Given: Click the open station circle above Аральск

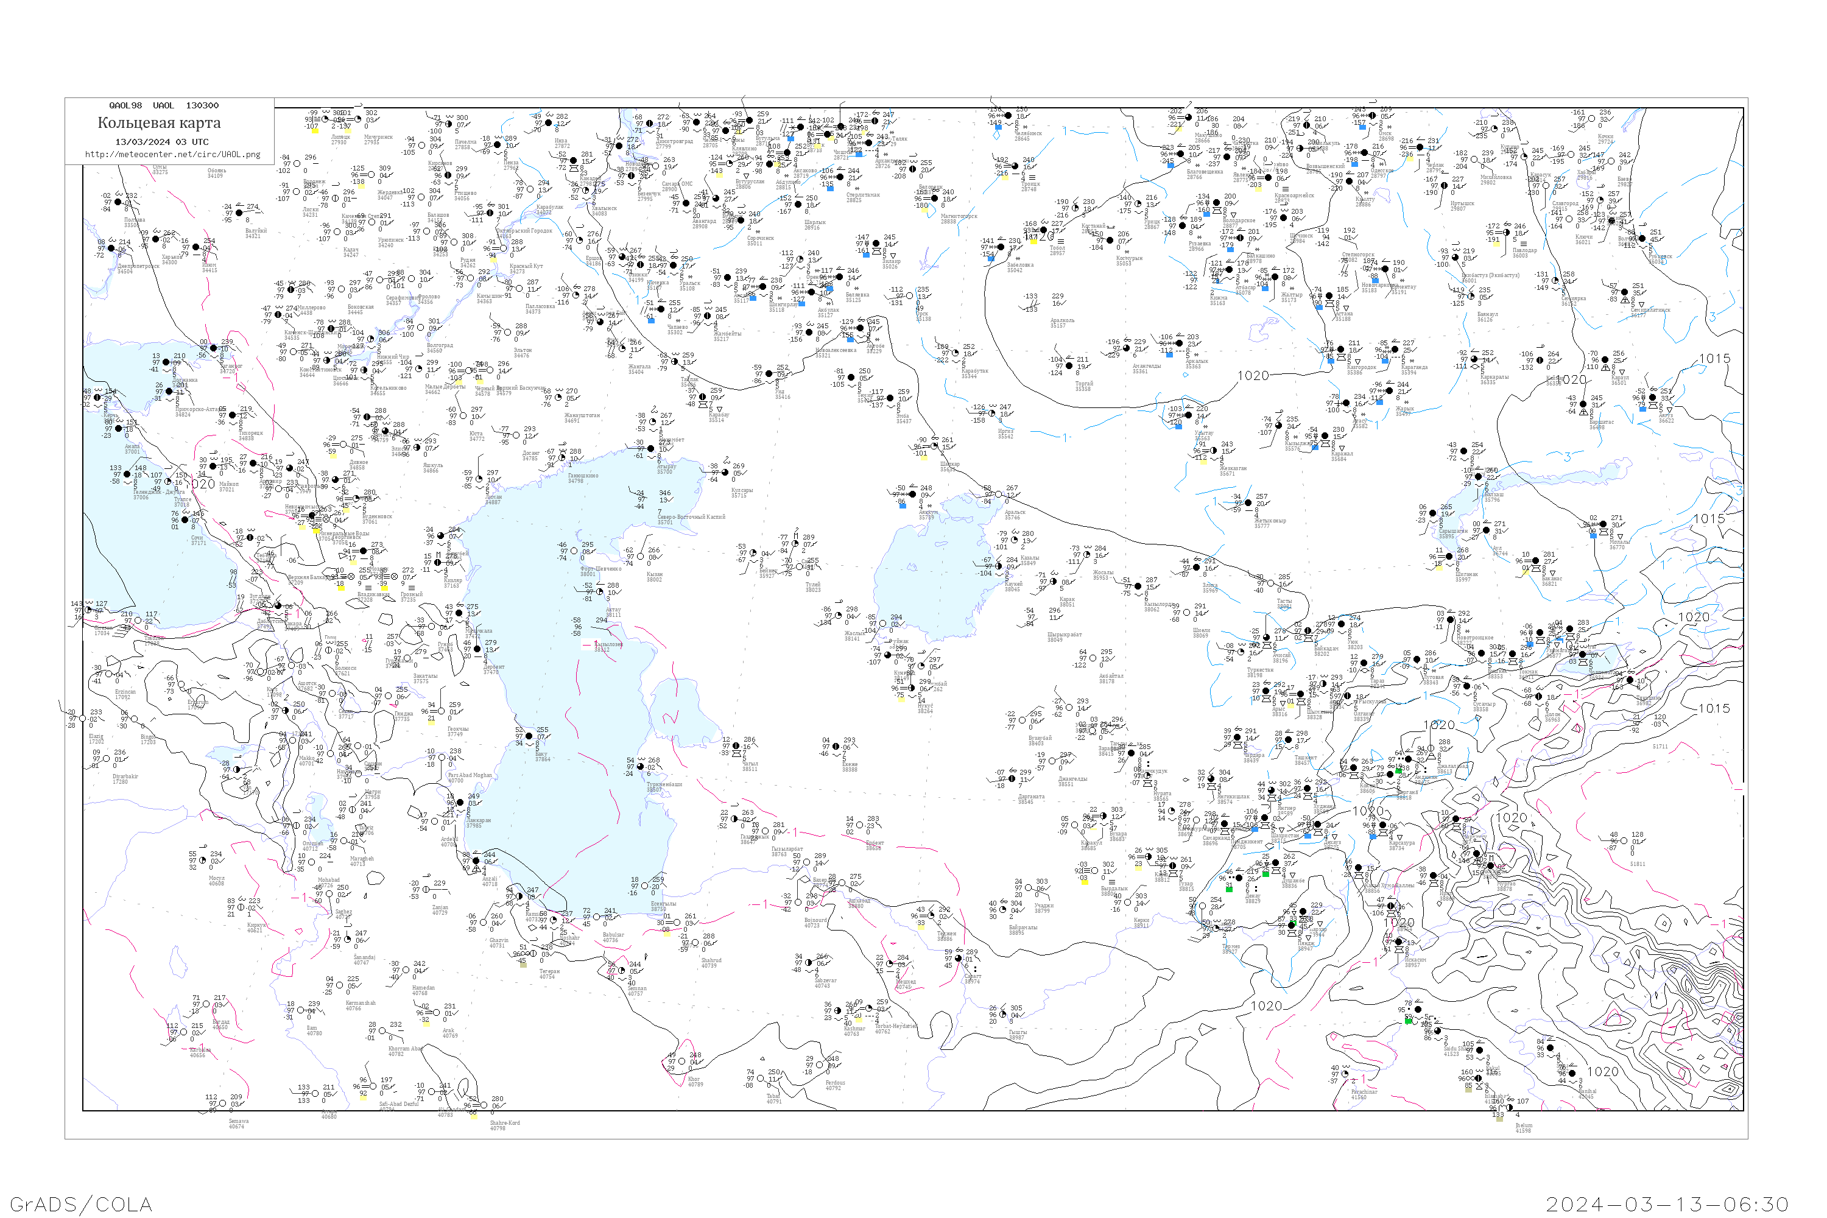Looking at the screenshot, I should [x=999, y=495].
